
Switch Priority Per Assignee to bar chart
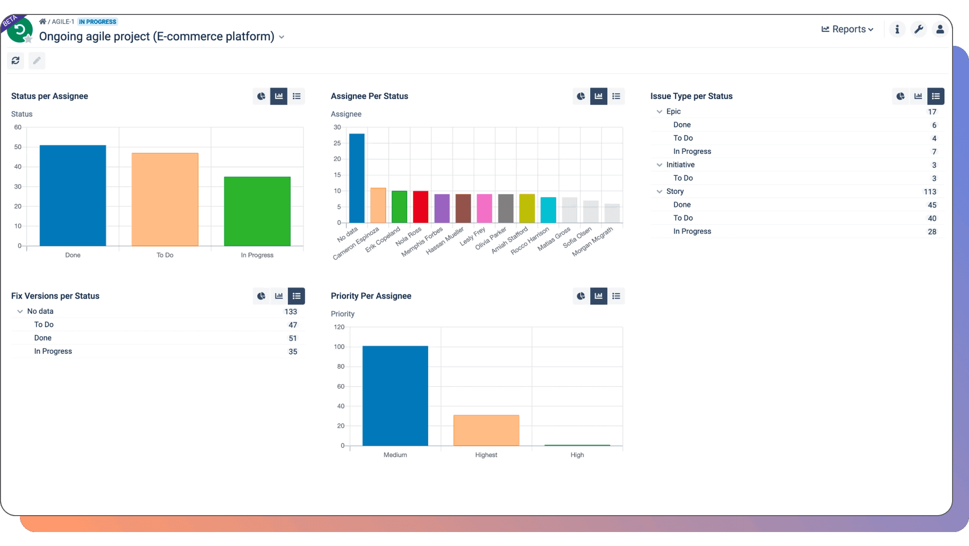[599, 296]
